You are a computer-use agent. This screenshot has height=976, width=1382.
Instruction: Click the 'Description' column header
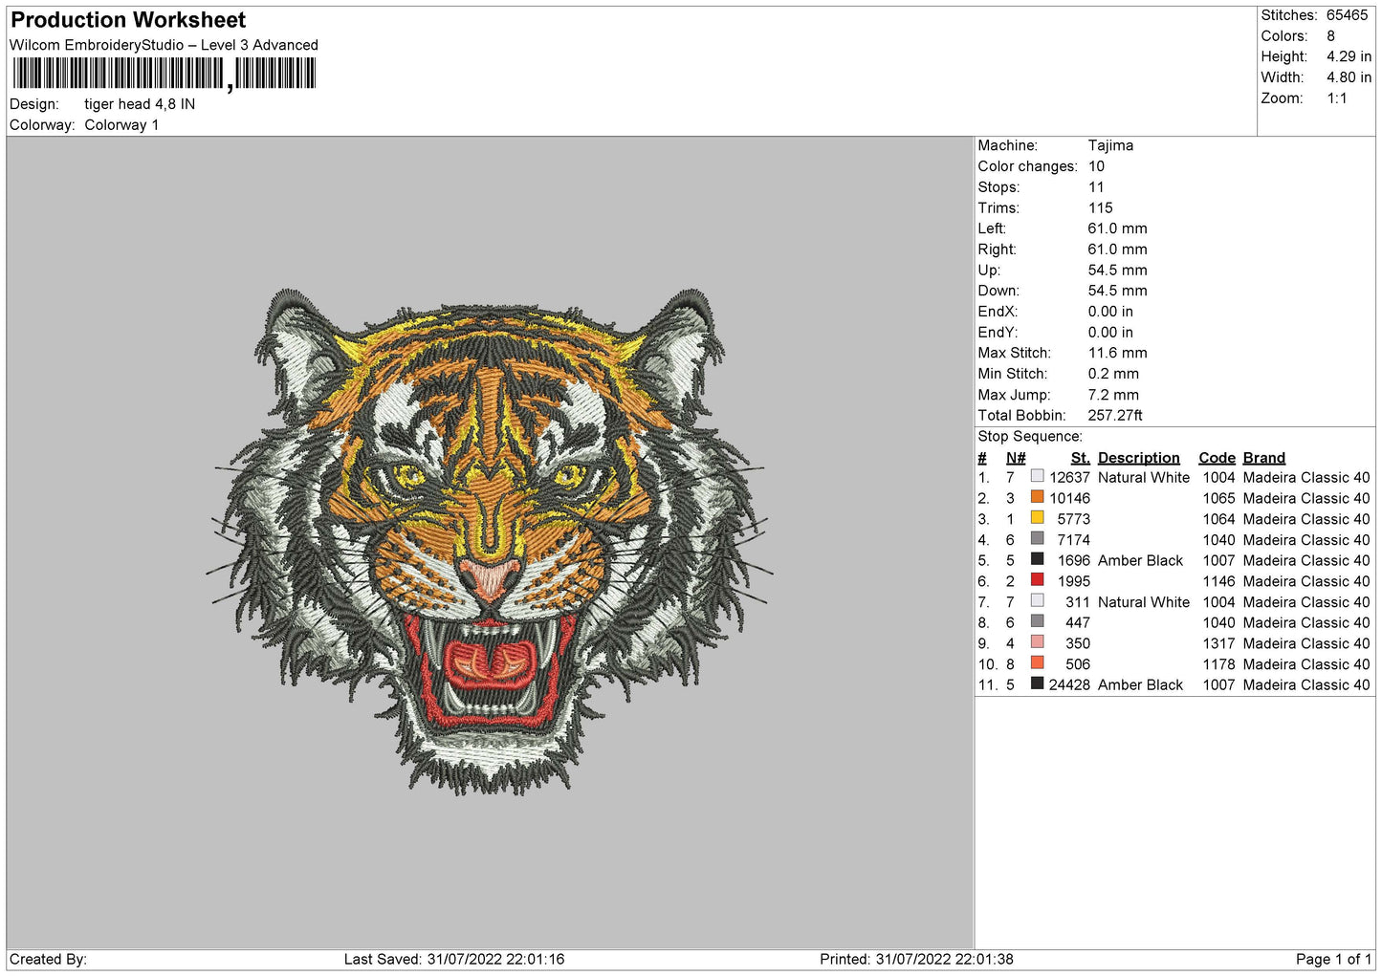point(1138,458)
